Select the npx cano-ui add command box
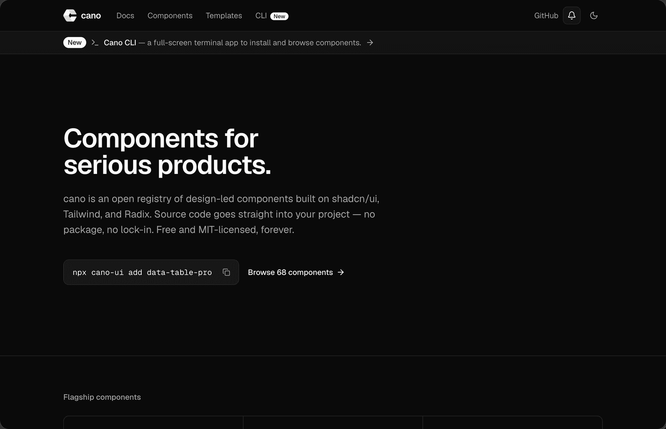 (151, 272)
